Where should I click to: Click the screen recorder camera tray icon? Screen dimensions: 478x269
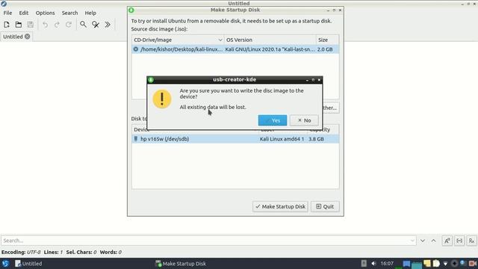(x=473, y=264)
